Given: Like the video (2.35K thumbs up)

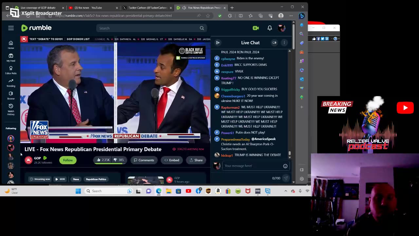Looking at the screenshot, I should click(x=103, y=160).
